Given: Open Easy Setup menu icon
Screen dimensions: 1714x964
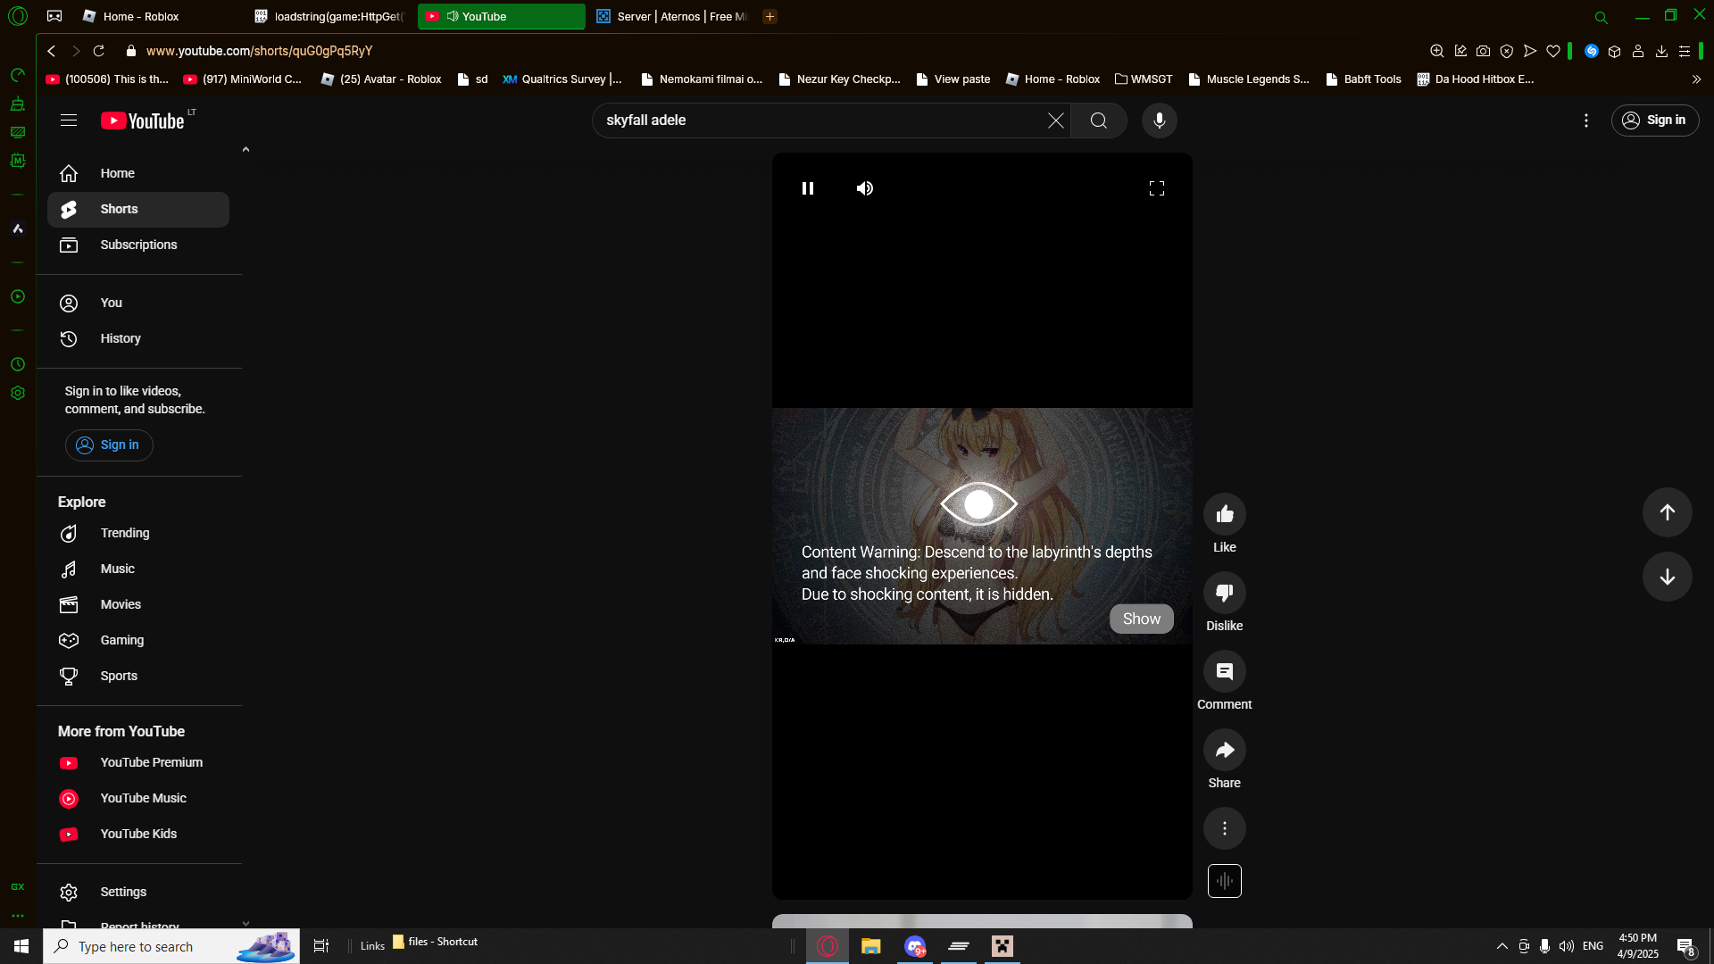Looking at the screenshot, I should point(1685,52).
